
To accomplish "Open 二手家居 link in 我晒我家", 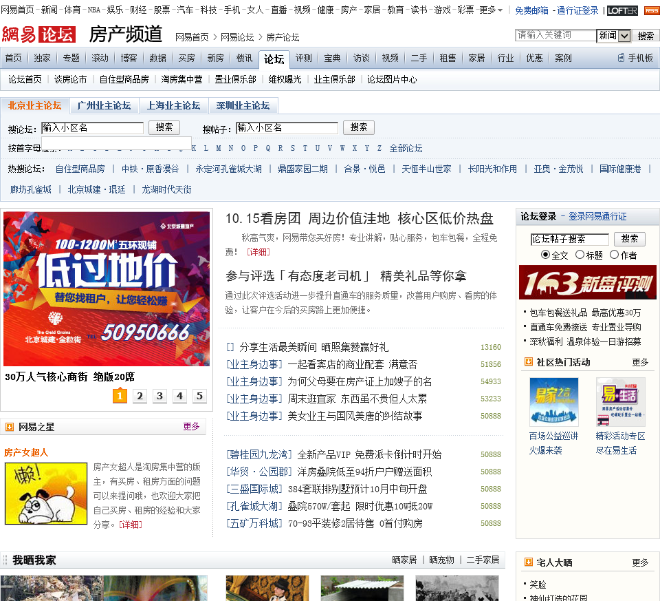I will [x=483, y=560].
